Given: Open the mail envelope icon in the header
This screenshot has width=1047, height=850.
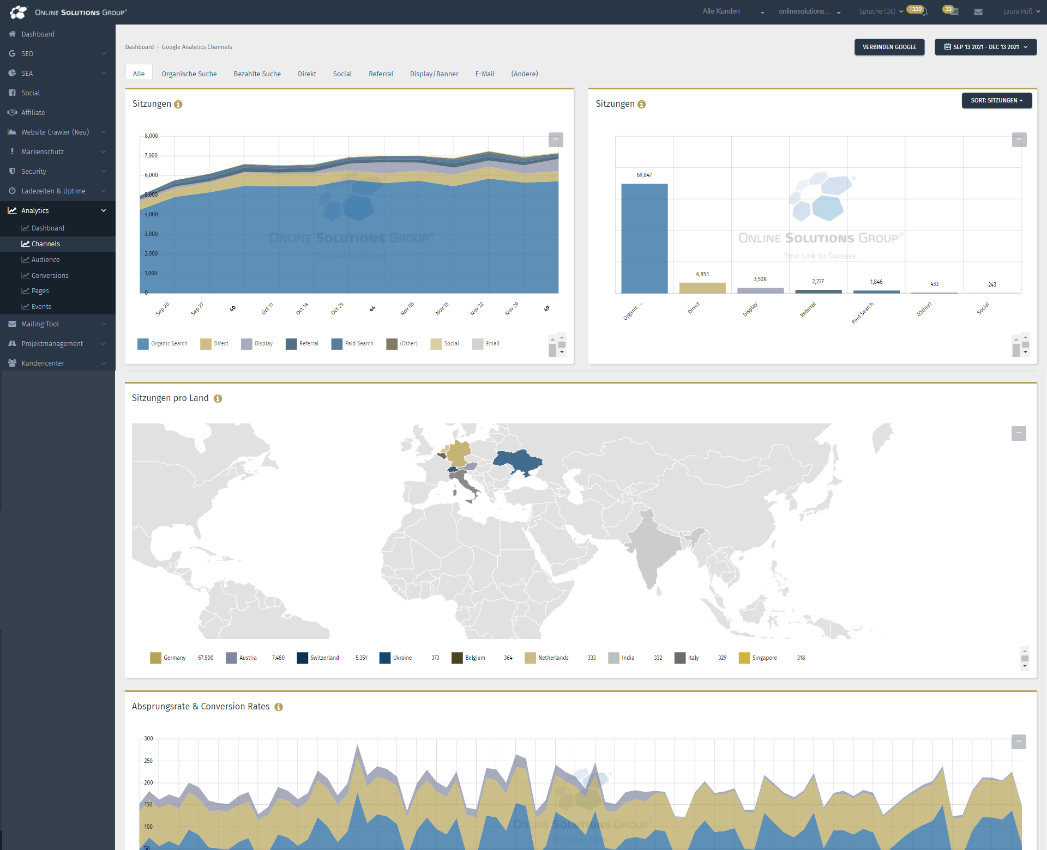Looking at the screenshot, I should point(978,11).
